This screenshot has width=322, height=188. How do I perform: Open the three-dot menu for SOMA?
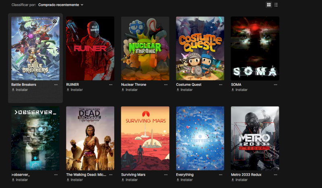point(275,85)
